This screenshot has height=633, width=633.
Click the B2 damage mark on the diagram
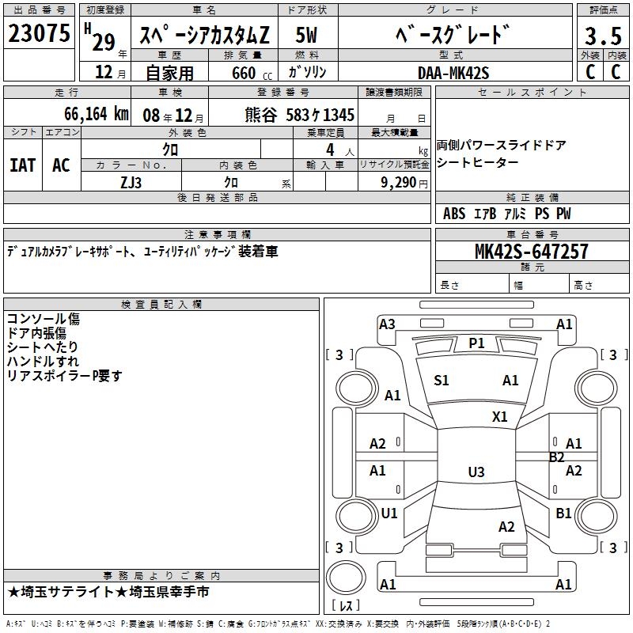point(557,457)
